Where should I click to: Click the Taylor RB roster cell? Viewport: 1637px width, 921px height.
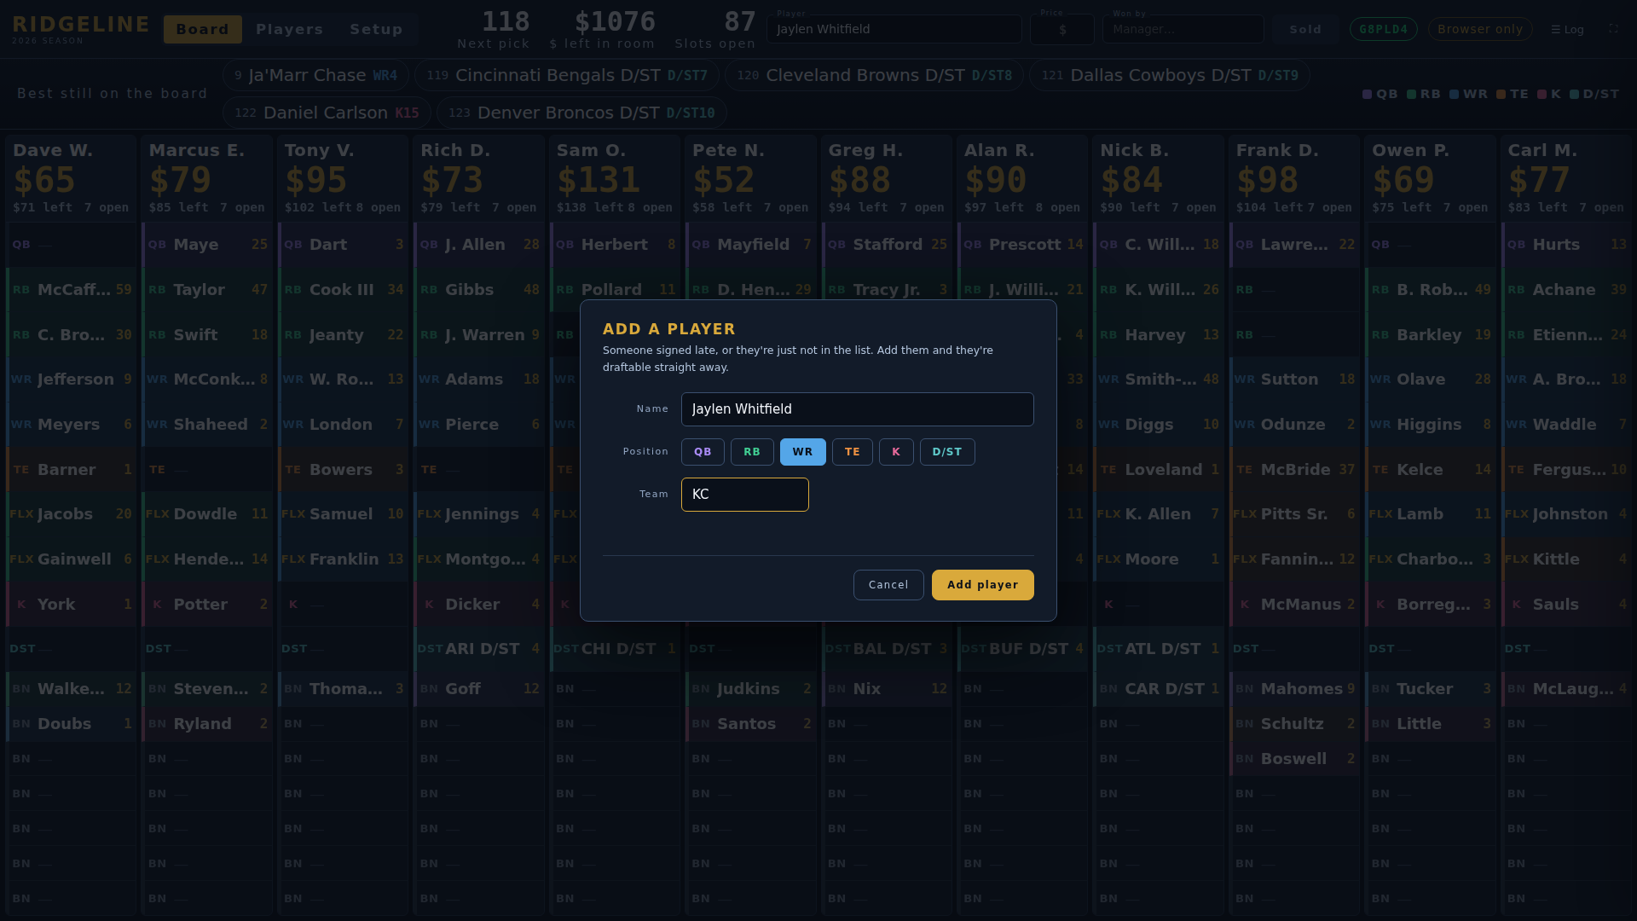pos(207,290)
